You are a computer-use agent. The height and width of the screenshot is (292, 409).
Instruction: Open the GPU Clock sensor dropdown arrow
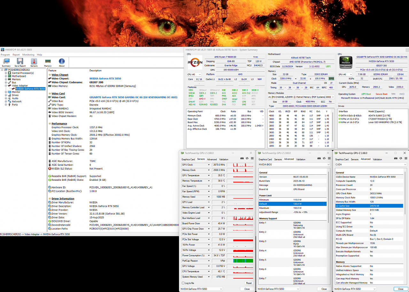coord(209,165)
